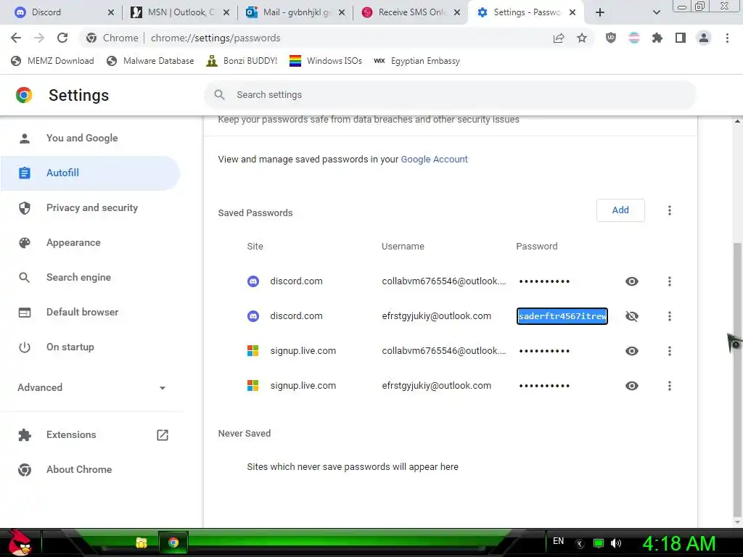Open Appearance settings
Screen dimensions: 743x557
(90, 242)
